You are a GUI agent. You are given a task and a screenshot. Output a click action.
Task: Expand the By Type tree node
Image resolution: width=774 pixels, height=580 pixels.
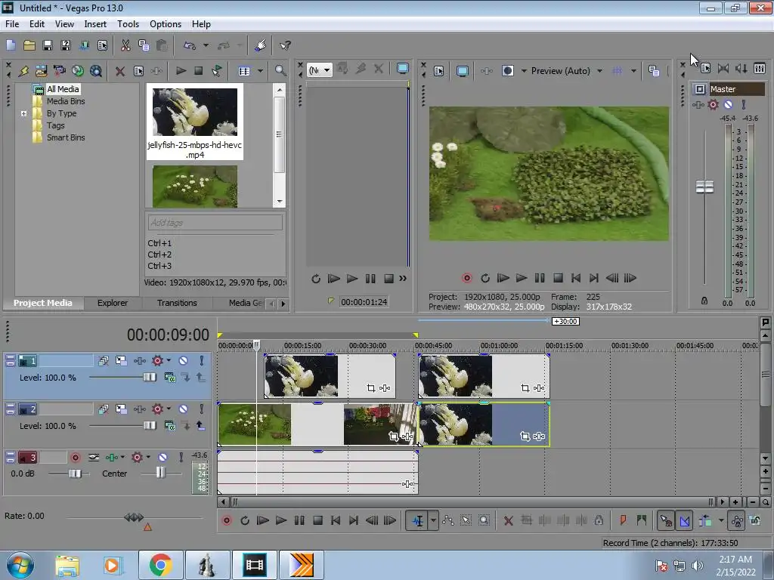click(24, 113)
